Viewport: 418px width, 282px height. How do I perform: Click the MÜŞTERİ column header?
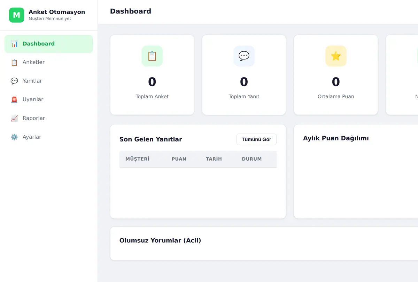tap(137, 159)
